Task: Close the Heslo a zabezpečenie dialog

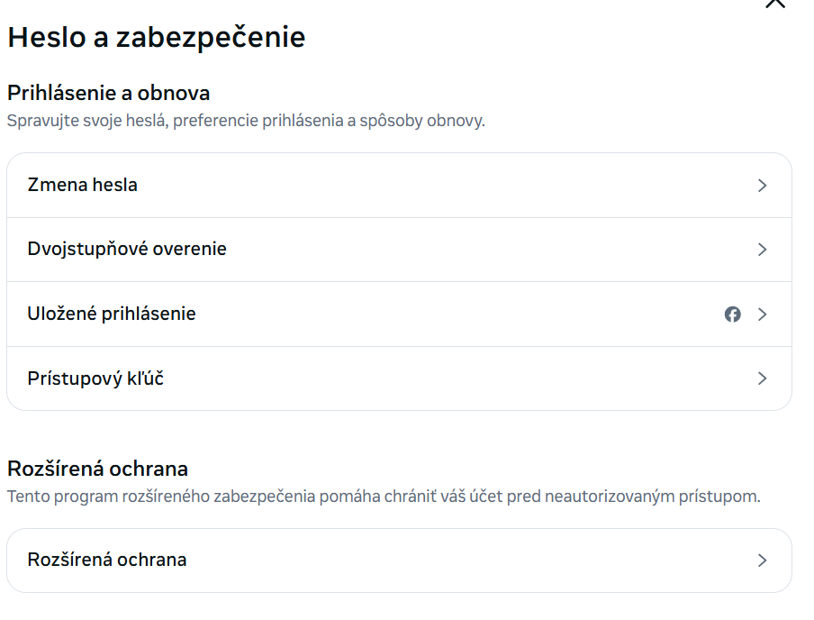Action: click(x=774, y=3)
